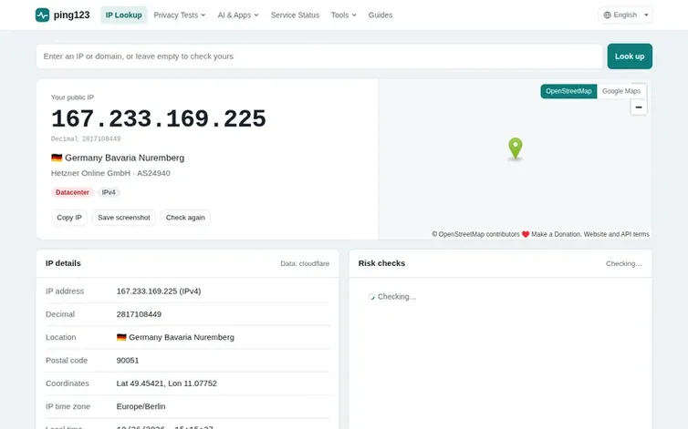Screen dimensions: 688x429
Task: Click Hetzner Online GmbH · AS24940 text
Action: coord(110,173)
